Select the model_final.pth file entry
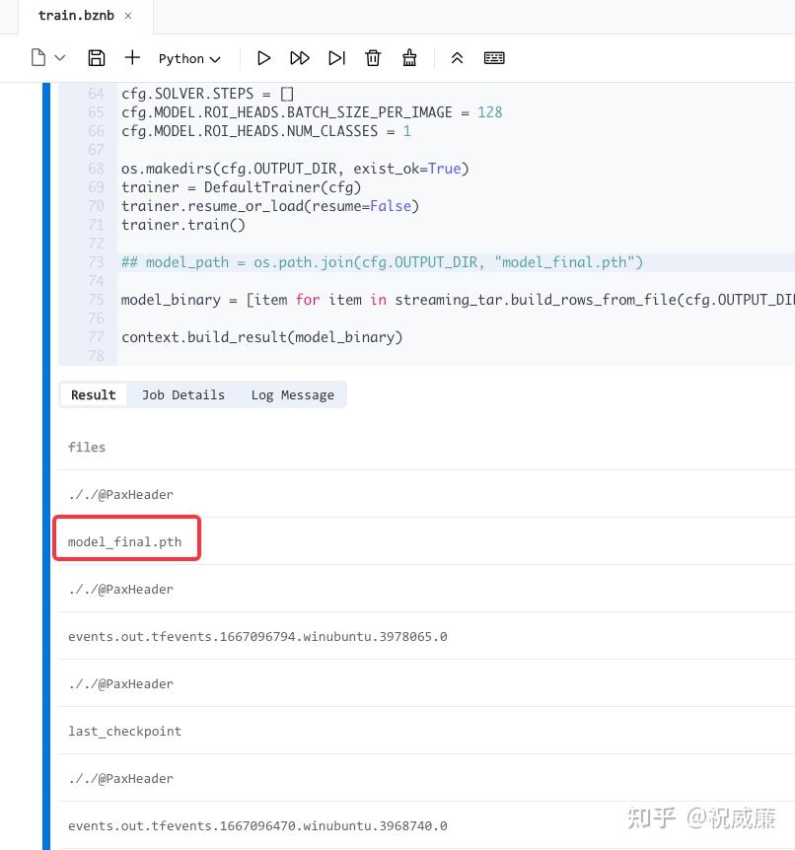795x850 pixels. click(x=124, y=540)
